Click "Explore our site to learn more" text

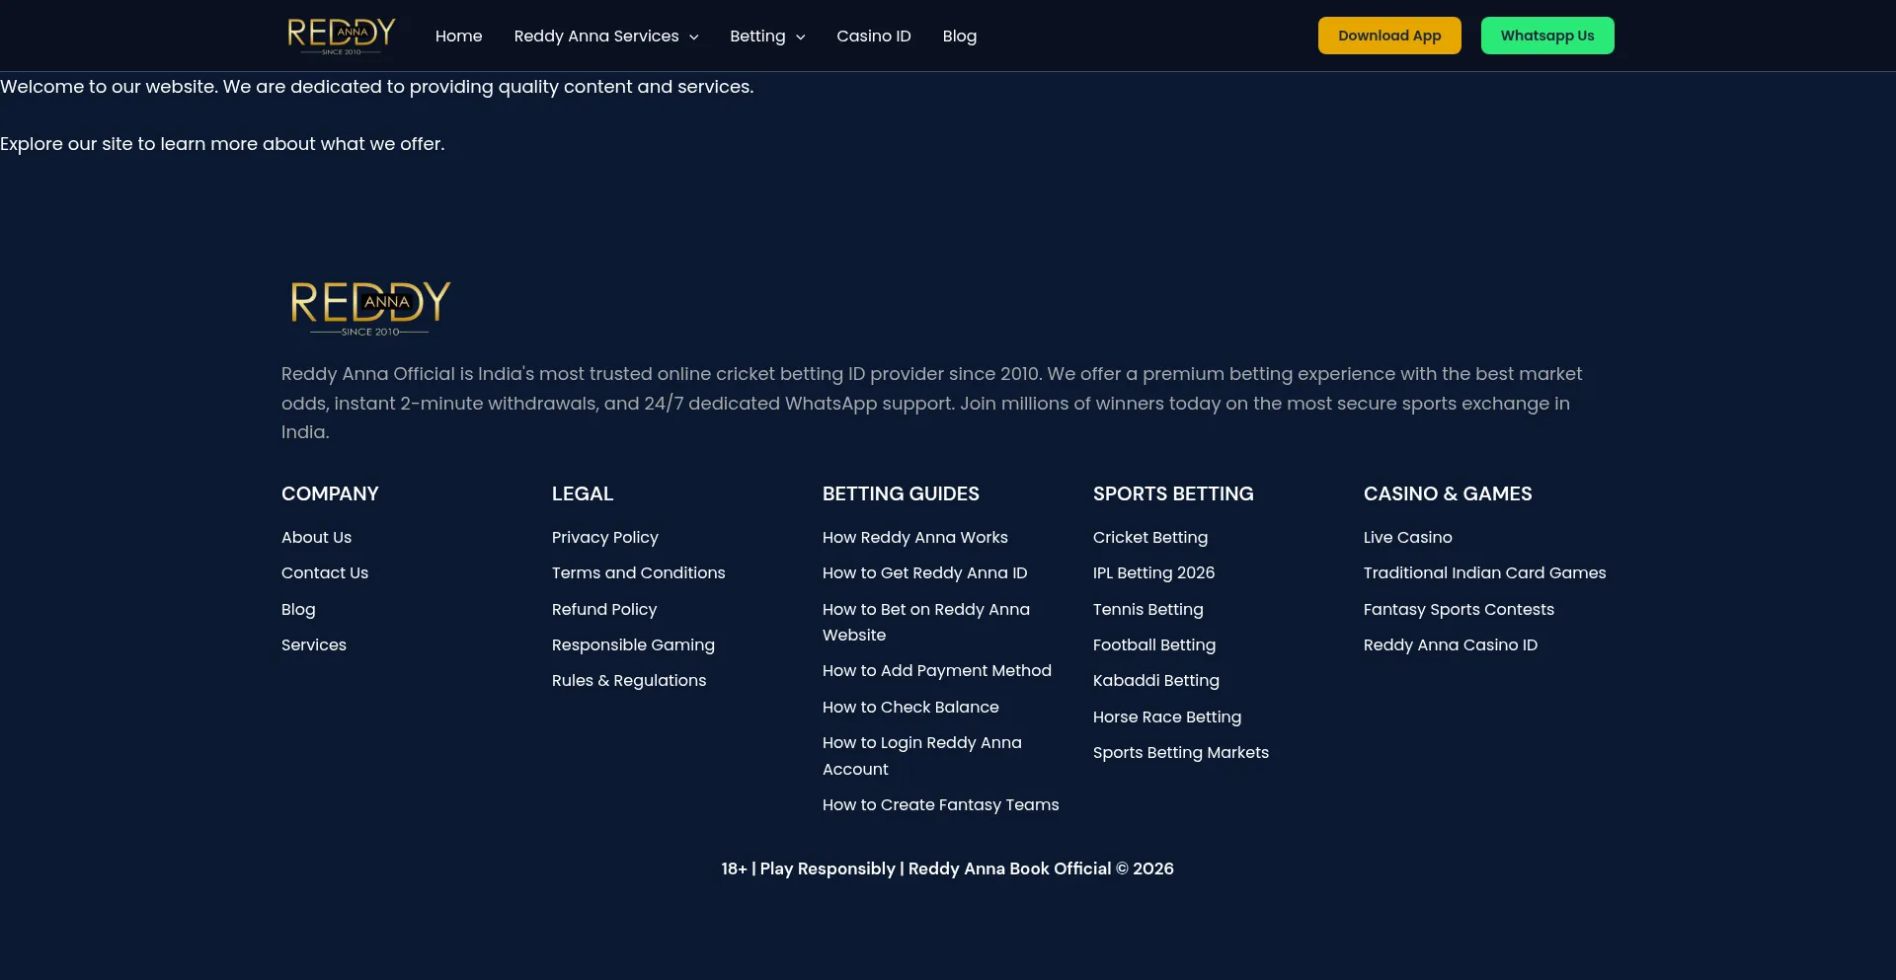[x=222, y=144]
